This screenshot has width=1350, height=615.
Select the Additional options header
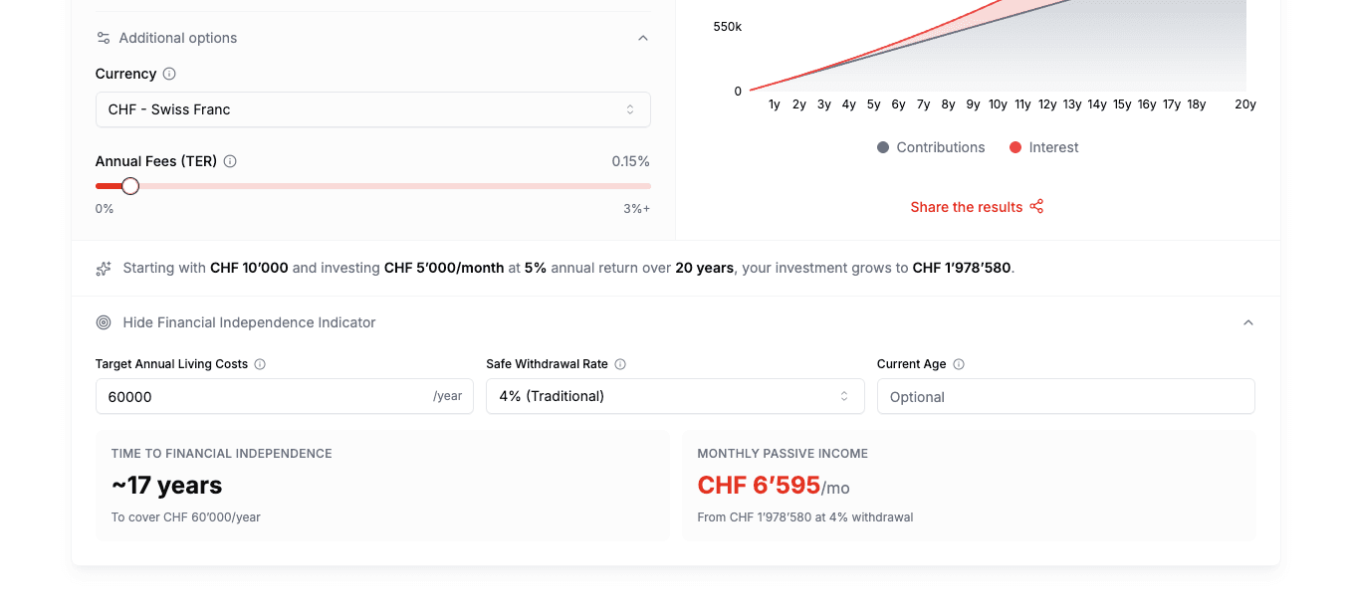(177, 38)
